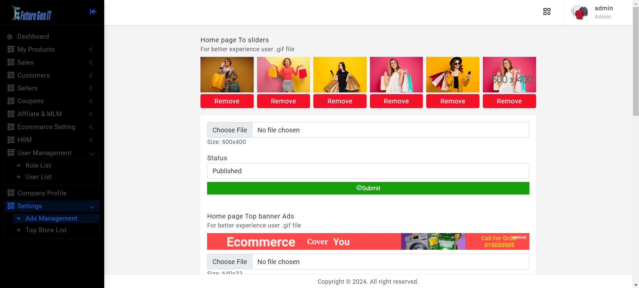Screen dimensions: 639x288
Task: Open the Status dropdown showing Published
Action: pyautogui.click(x=368, y=171)
